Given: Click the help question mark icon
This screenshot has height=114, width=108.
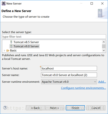Looking at the screenshot, I should pos(5,108).
